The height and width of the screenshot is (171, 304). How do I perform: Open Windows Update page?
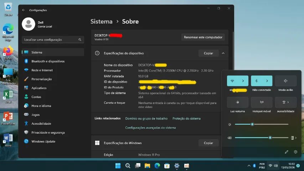tap(53, 141)
